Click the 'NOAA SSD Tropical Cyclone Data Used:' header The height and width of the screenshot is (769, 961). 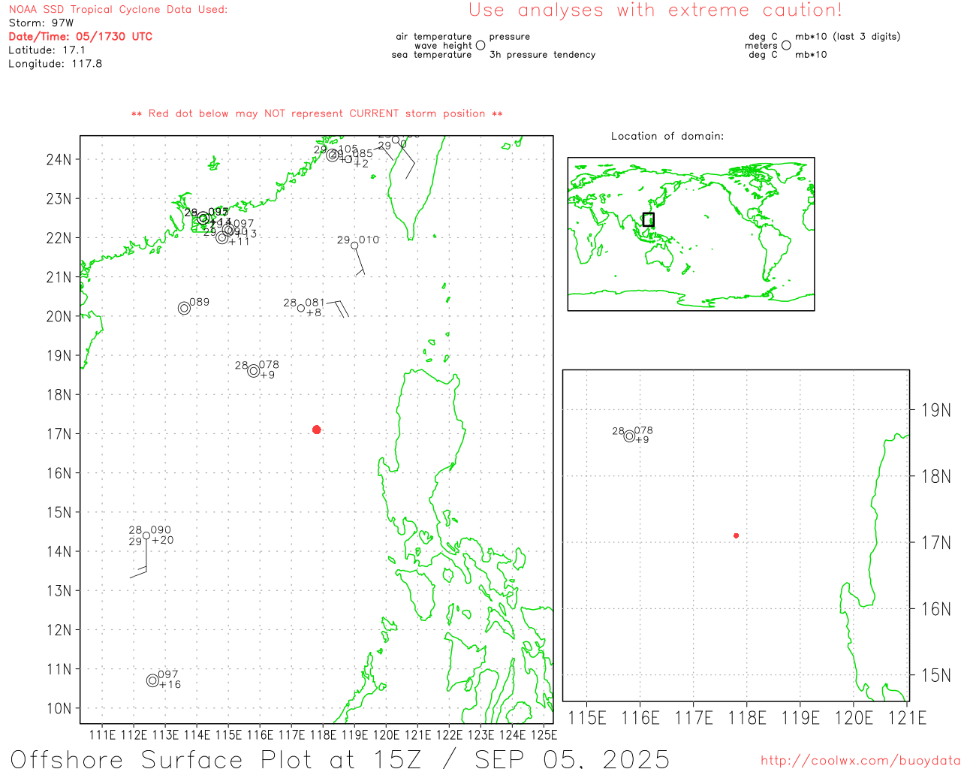[x=118, y=10]
